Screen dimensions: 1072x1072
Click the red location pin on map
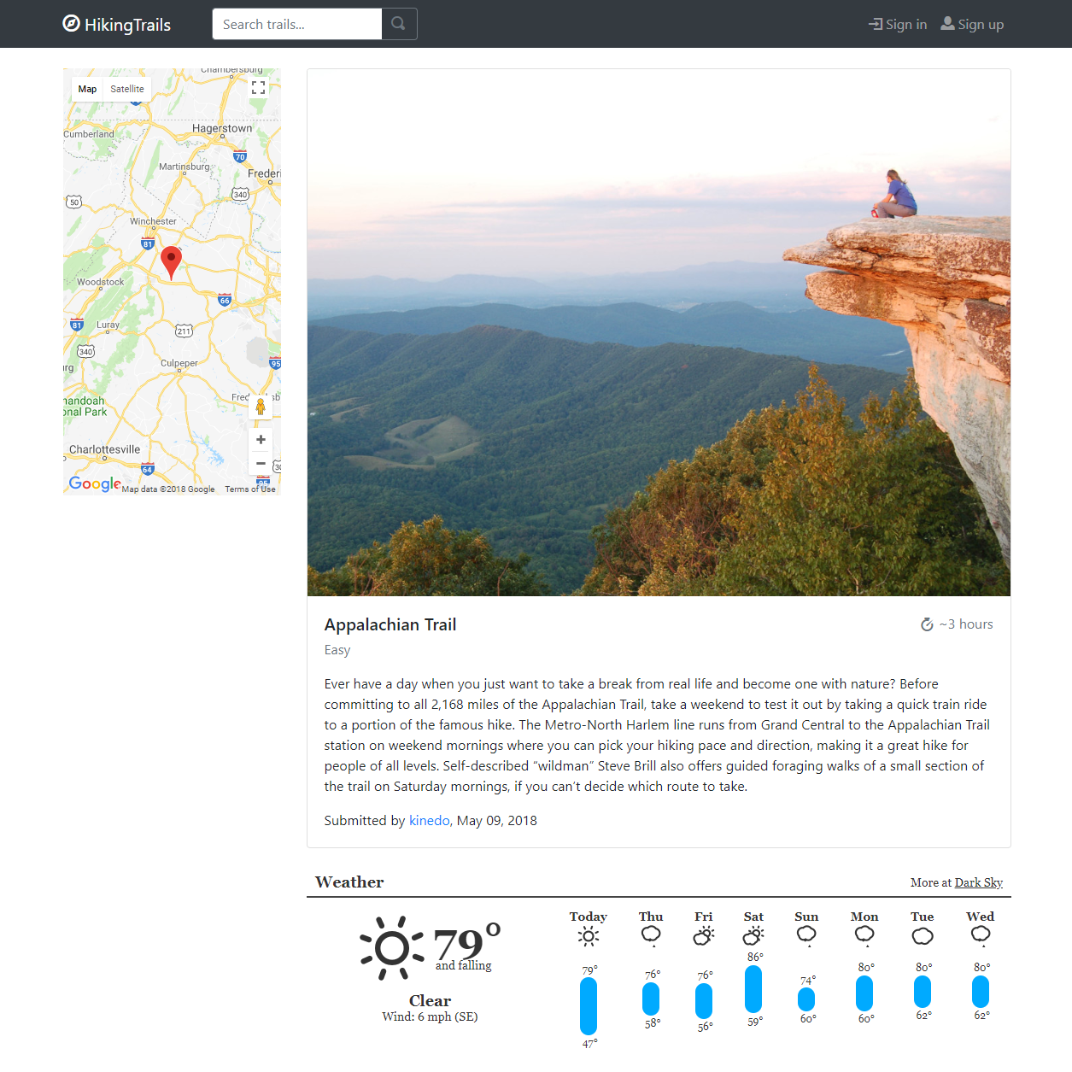(171, 262)
